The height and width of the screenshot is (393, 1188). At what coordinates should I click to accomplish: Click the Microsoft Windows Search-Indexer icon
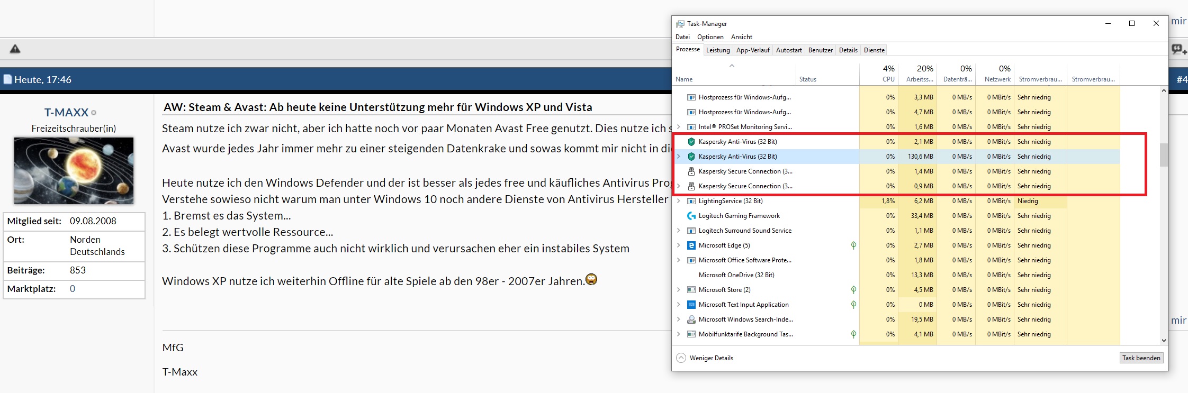pos(691,319)
